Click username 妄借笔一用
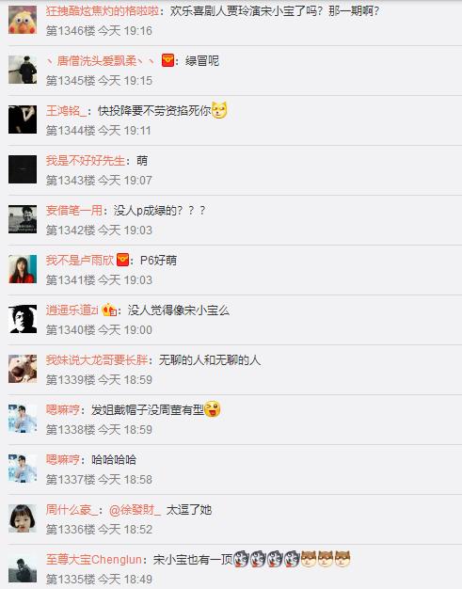Screen dimensions: 462x589 (x=74, y=211)
